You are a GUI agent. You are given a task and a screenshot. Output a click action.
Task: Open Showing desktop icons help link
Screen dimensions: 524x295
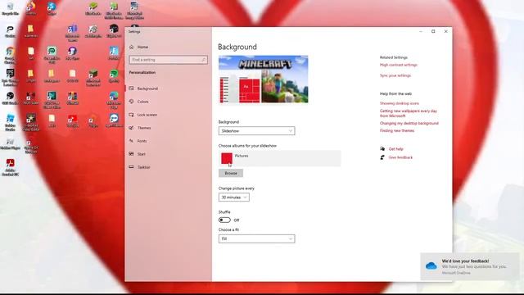tap(400, 103)
